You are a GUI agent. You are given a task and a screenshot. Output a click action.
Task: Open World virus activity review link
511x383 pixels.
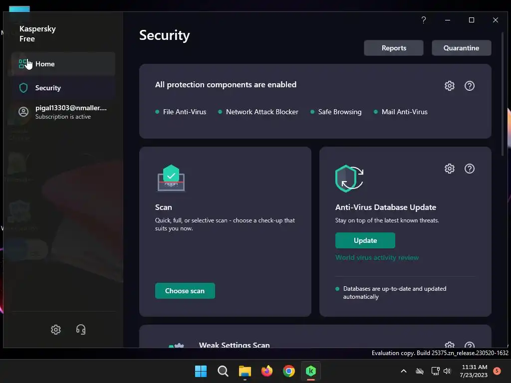click(x=377, y=257)
